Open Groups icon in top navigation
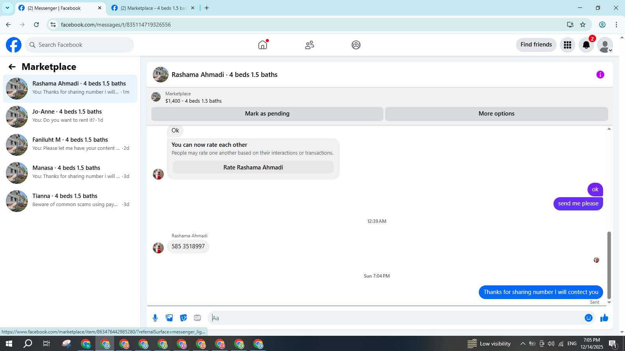Screen dimensions: 625x351 (x=356, y=45)
